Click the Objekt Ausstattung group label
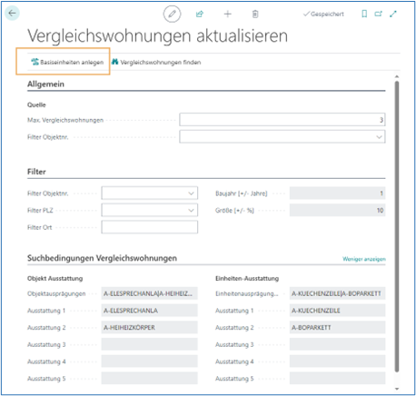The height and width of the screenshot is (396, 416). click(54, 278)
